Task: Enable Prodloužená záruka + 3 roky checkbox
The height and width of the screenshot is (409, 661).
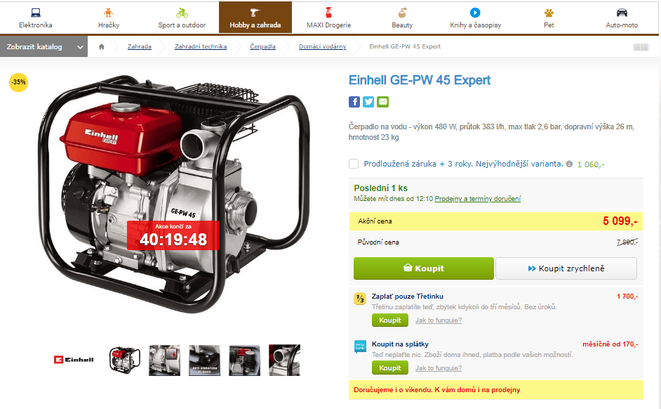Action: 354,164
